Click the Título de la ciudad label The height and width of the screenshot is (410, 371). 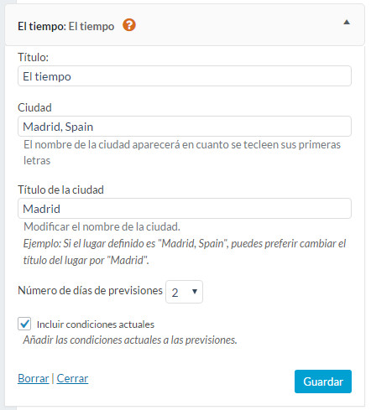(x=60, y=189)
